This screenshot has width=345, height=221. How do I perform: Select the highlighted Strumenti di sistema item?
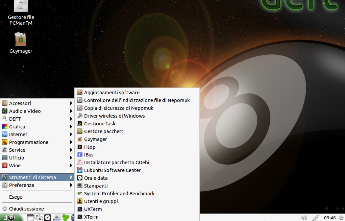[x=37, y=177]
